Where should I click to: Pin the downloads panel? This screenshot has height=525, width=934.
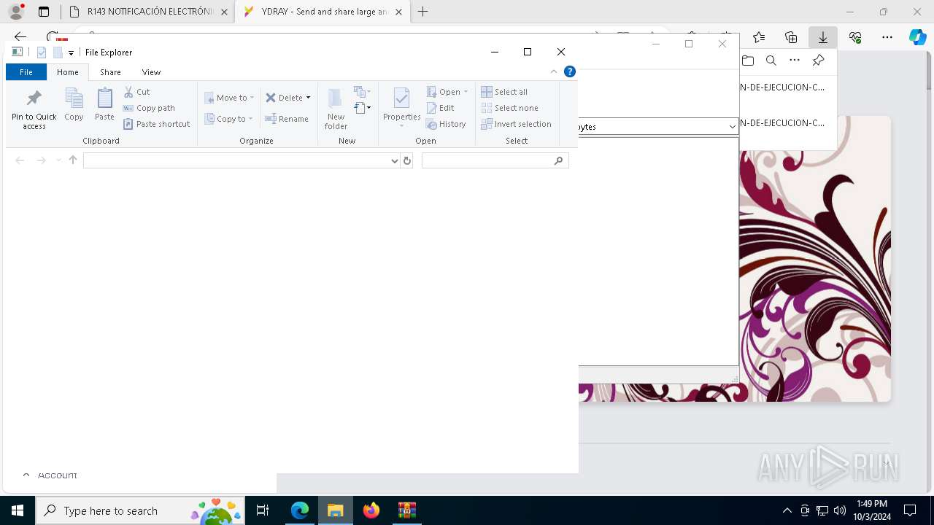click(818, 61)
